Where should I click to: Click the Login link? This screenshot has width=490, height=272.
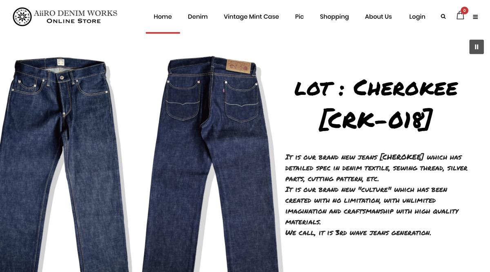(417, 17)
